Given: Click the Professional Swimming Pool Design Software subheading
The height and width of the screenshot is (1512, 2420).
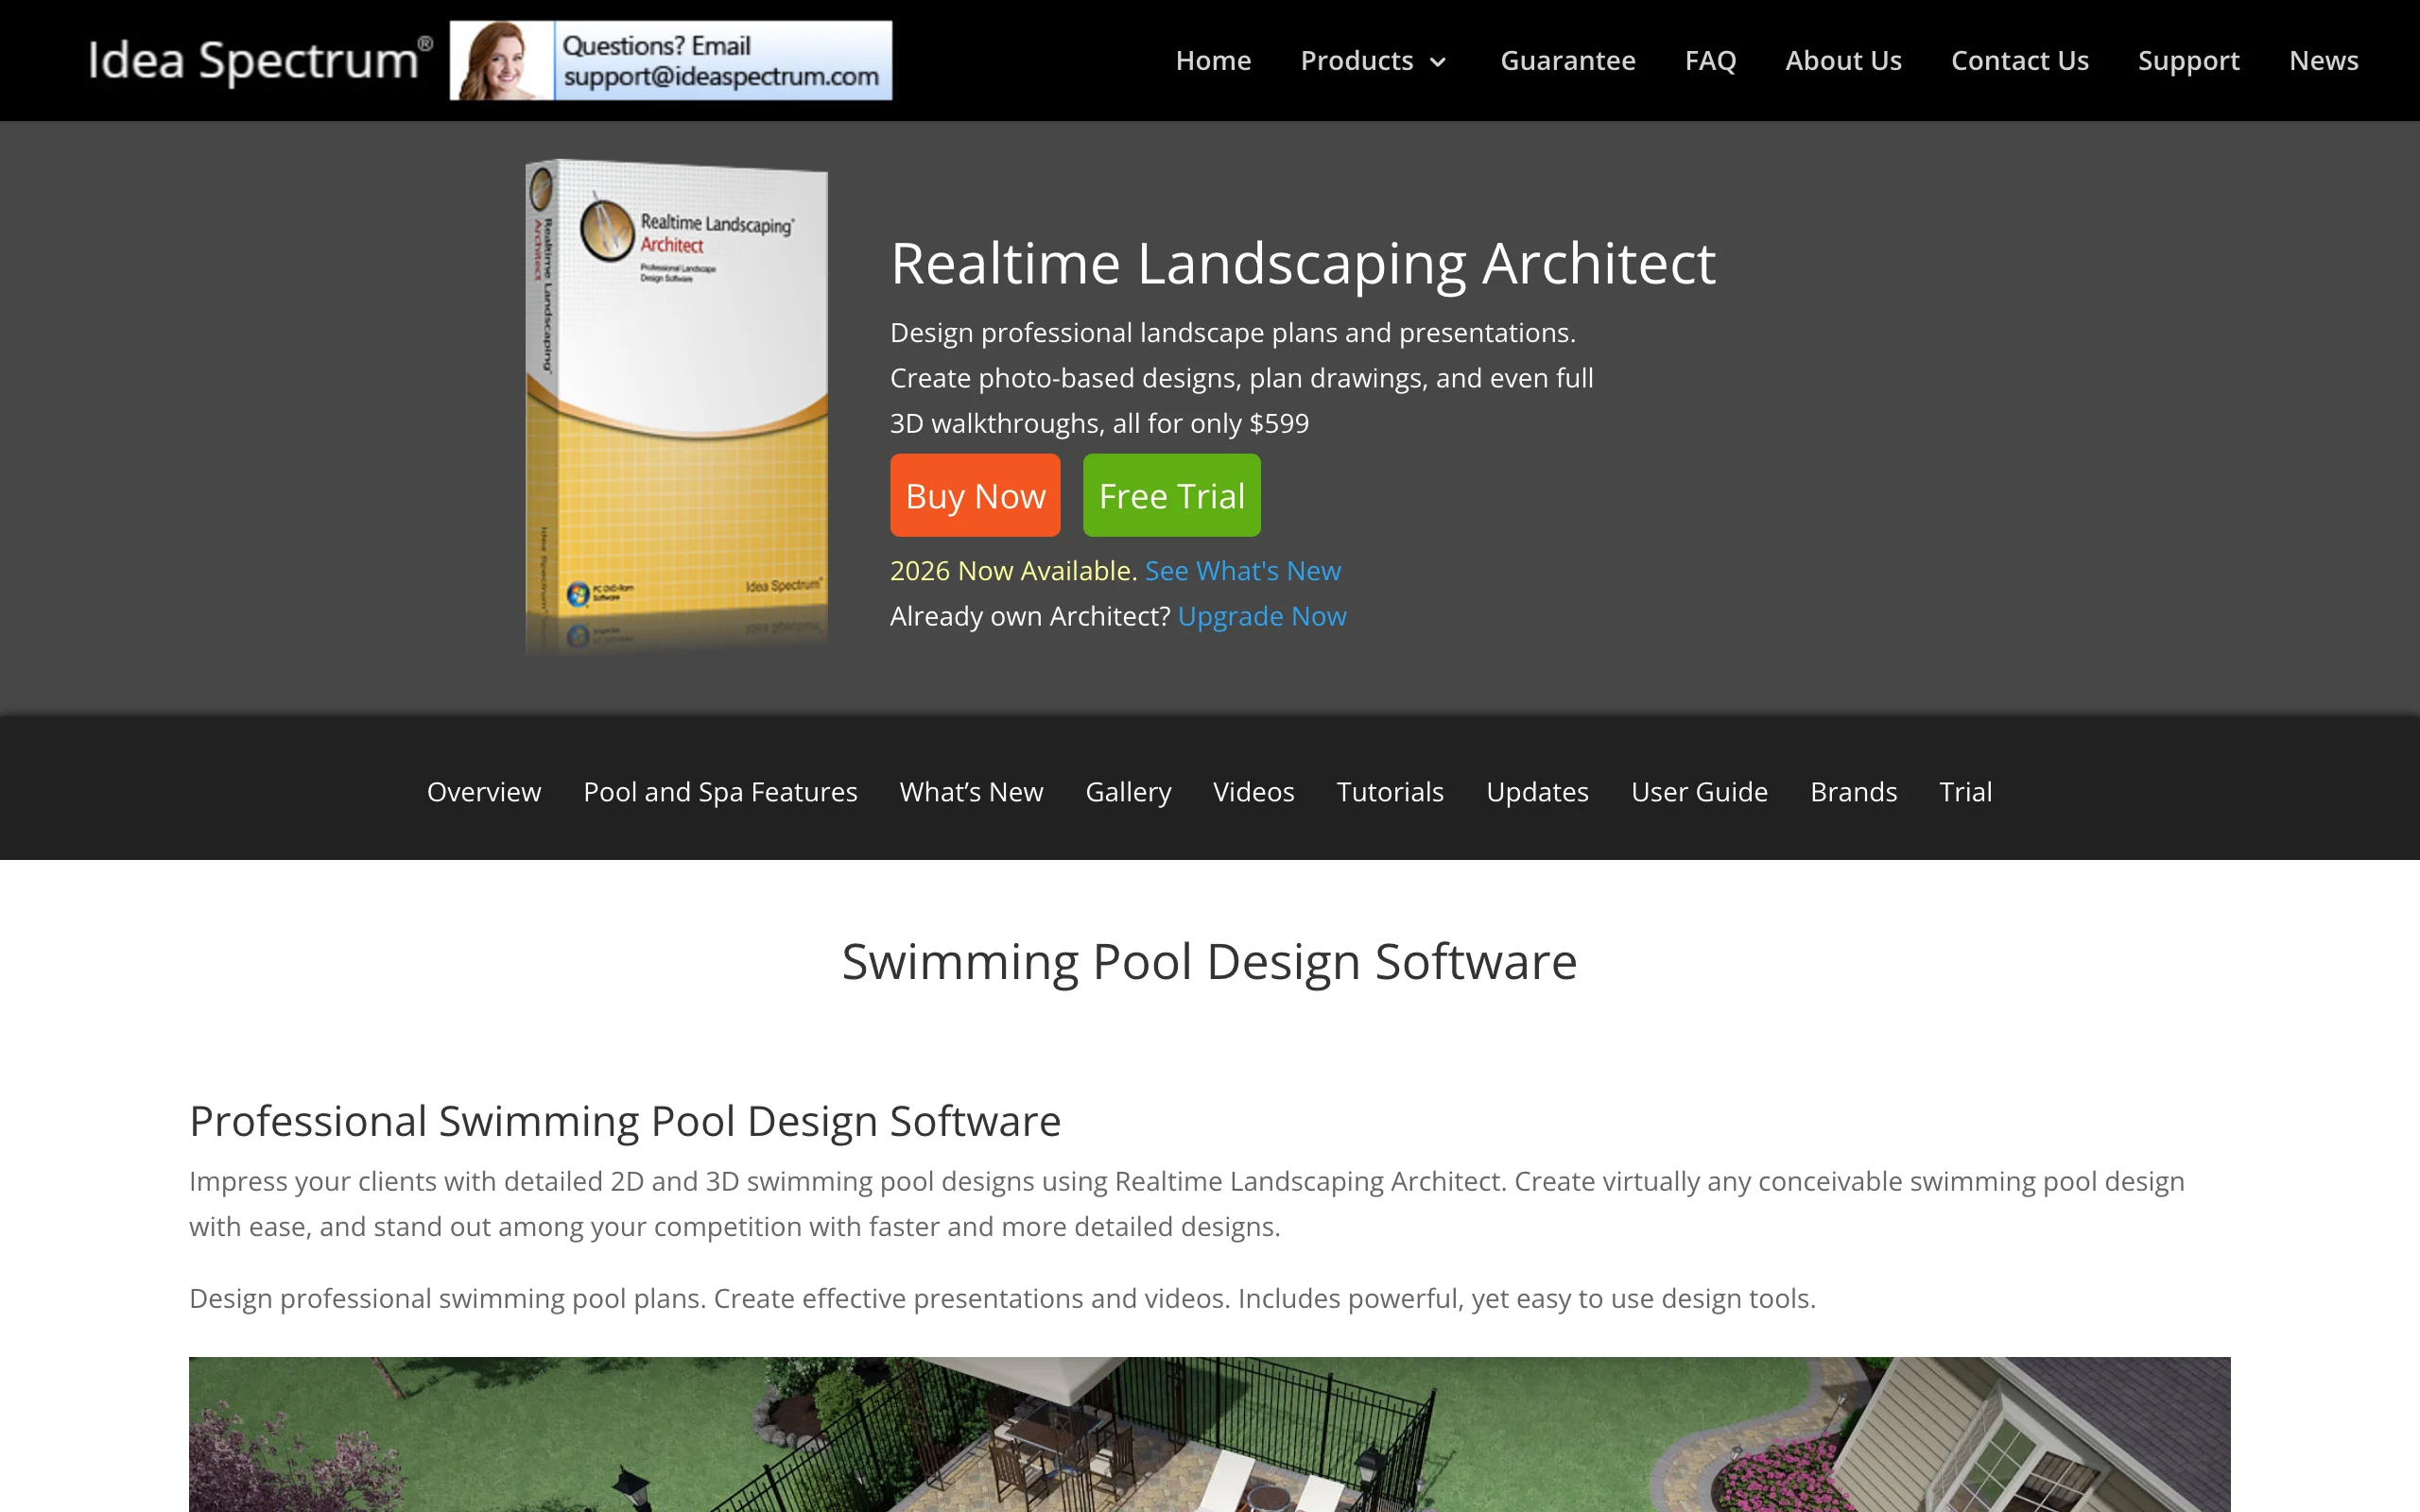Looking at the screenshot, I should (x=625, y=1121).
